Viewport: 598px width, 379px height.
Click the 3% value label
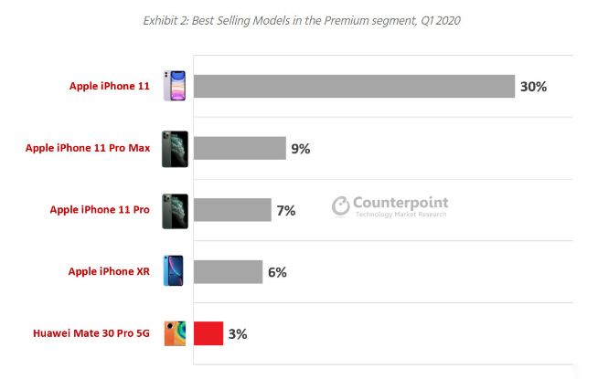coord(238,333)
